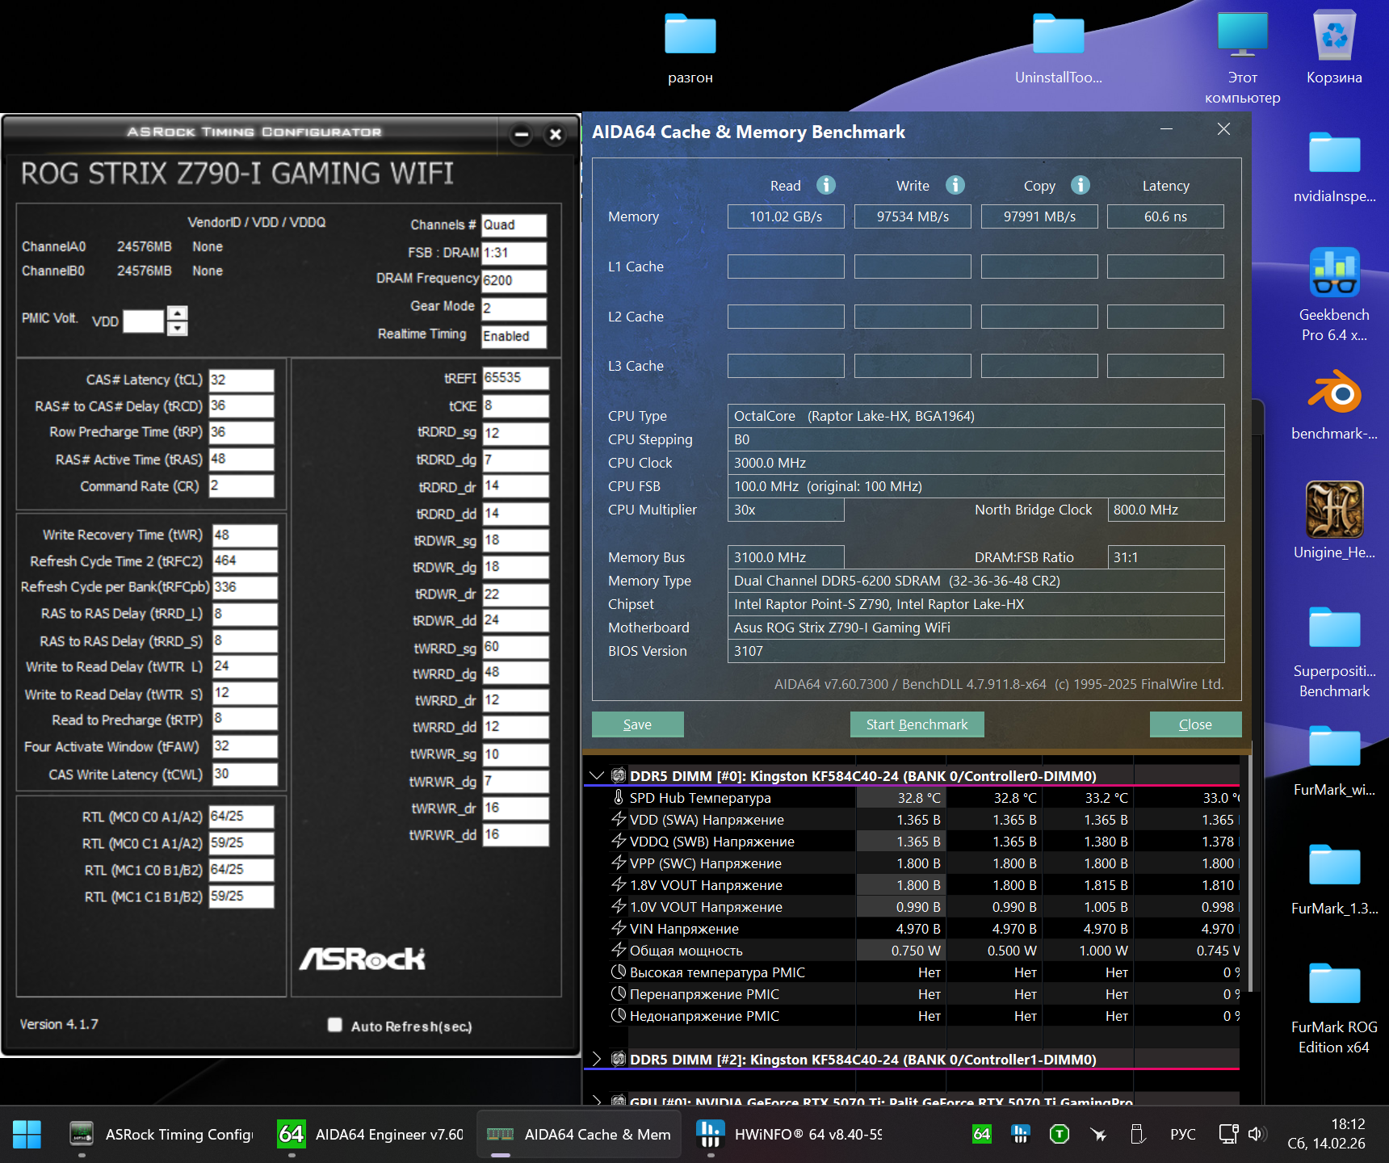Select the Высокая температура PMIC sensor row
Image resolution: width=1389 pixels, height=1163 pixels.
pyautogui.click(x=913, y=972)
